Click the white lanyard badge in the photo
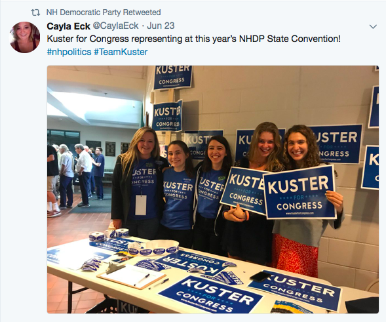 (x=140, y=205)
